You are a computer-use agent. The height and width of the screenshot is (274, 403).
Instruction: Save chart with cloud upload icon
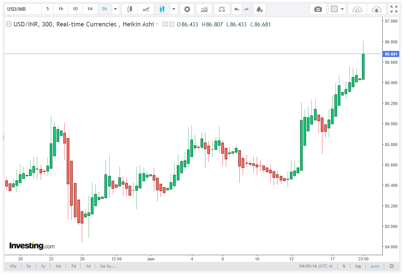pos(377,9)
